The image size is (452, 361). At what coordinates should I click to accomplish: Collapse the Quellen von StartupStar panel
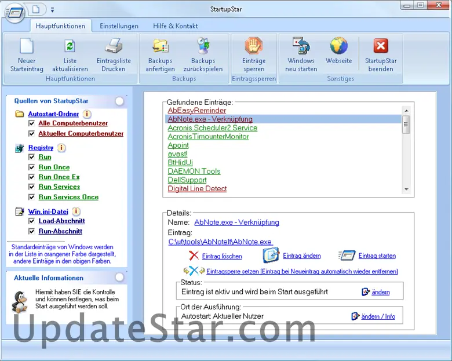point(119,101)
